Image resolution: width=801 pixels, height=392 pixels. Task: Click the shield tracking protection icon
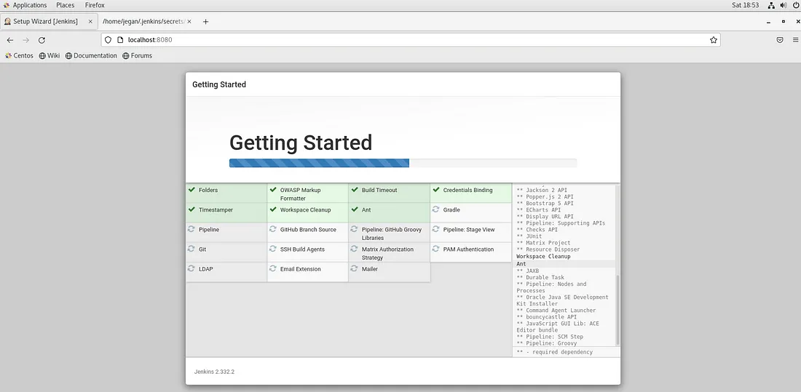point(108,40)
